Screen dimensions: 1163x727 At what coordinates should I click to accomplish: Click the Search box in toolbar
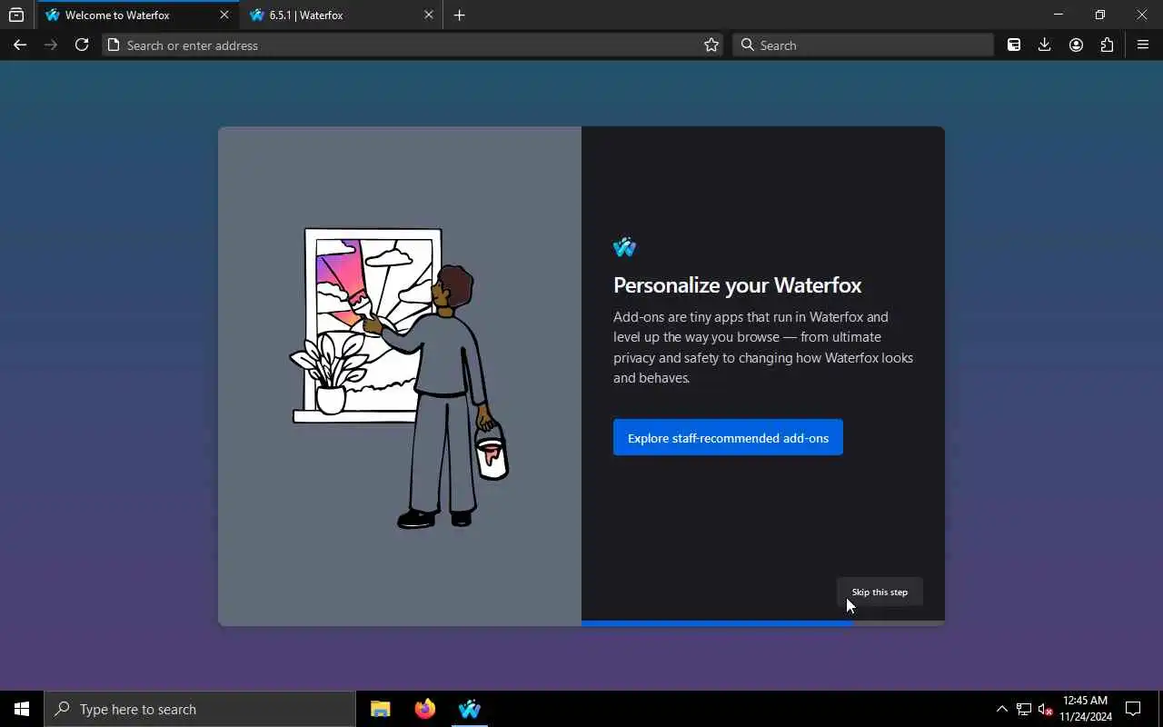point(862,45)
